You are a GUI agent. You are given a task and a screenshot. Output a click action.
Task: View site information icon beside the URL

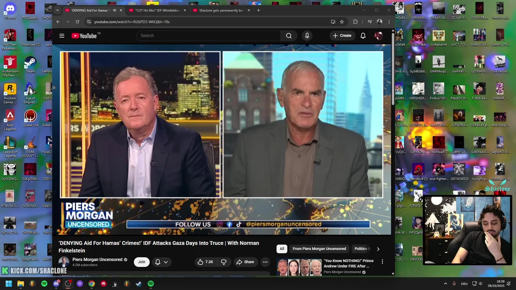click(x=89, y=22)
